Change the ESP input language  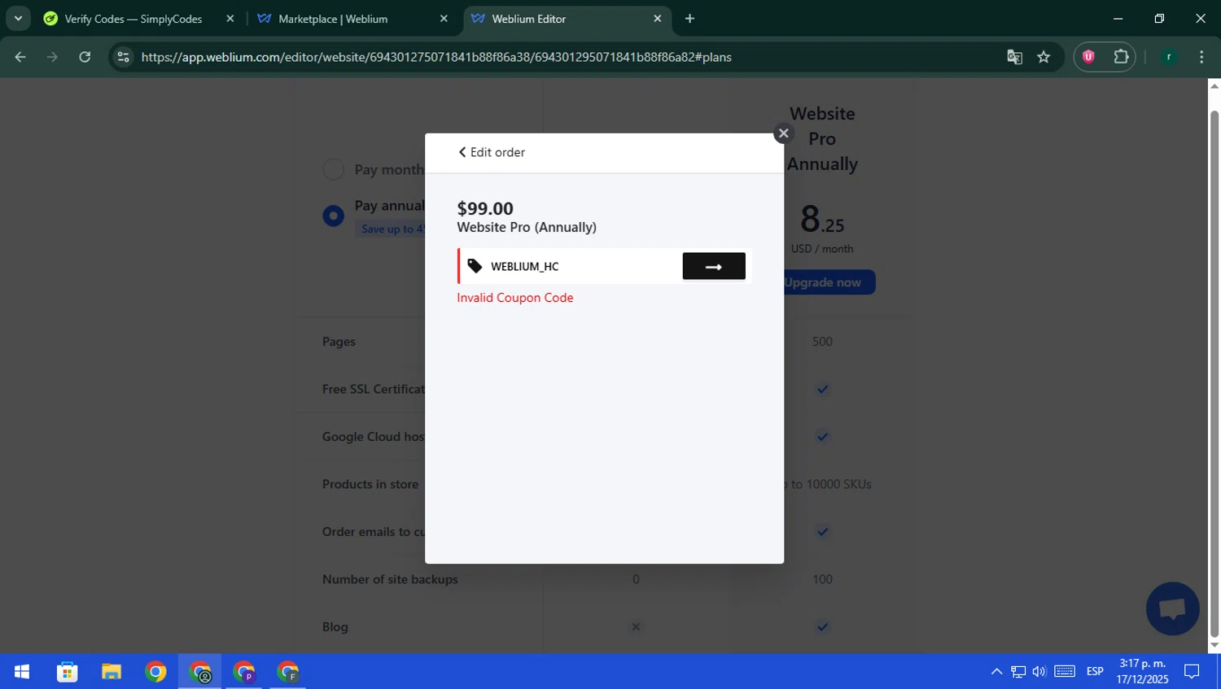(1095, 672)
